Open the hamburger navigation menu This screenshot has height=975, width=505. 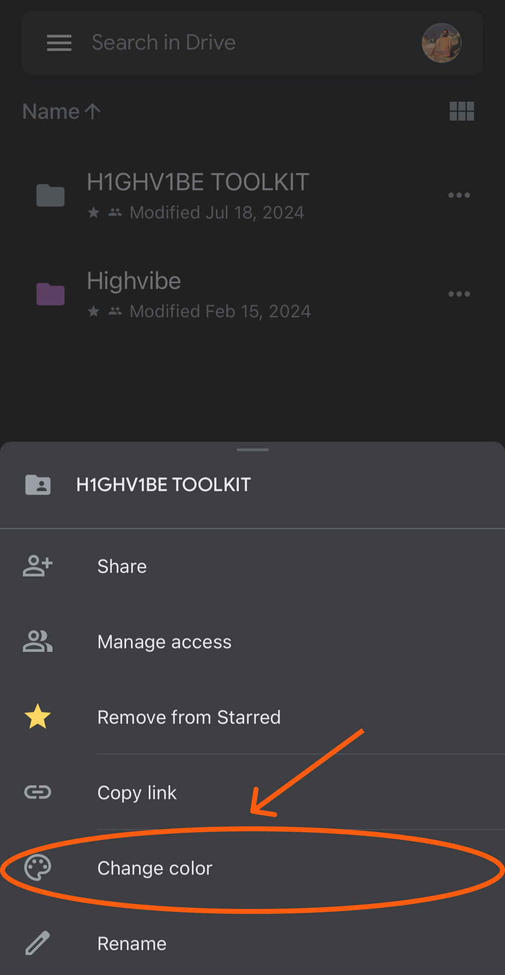pos(59,43)
